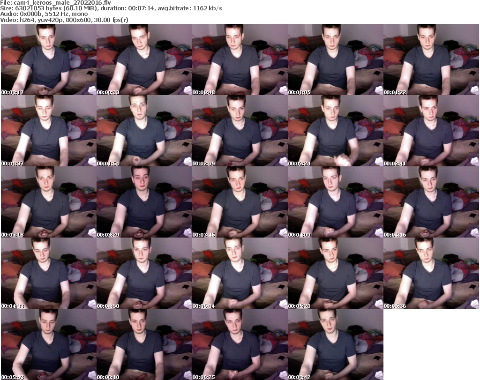Select the frame marked 00:05:04

(240, 273)
